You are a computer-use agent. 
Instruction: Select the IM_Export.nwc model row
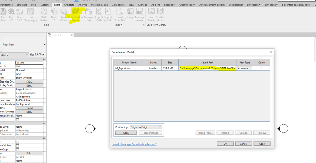(x=192, y=68)
